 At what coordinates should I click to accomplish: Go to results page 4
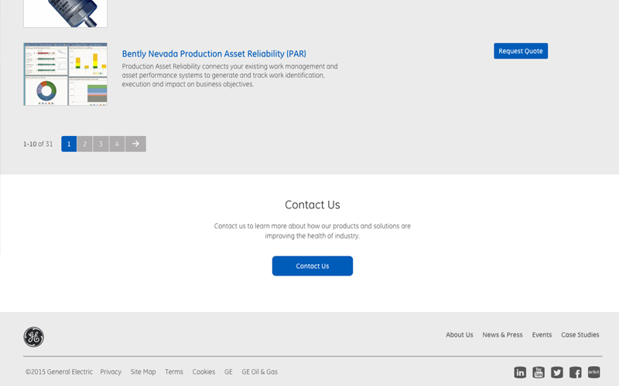point(117,144)
